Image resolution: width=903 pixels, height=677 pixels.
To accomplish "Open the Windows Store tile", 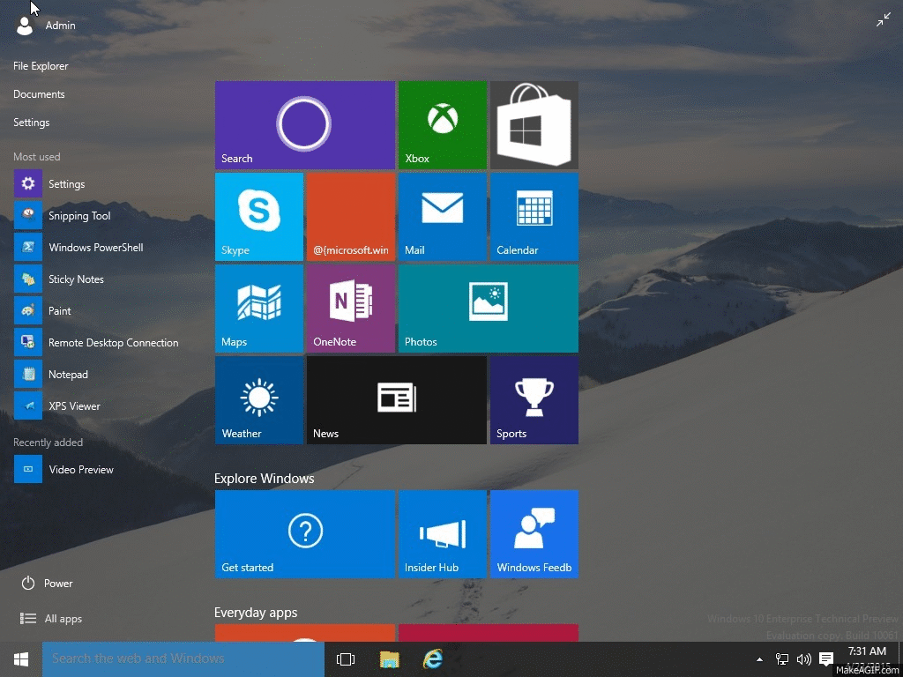I will click(534, 125).
